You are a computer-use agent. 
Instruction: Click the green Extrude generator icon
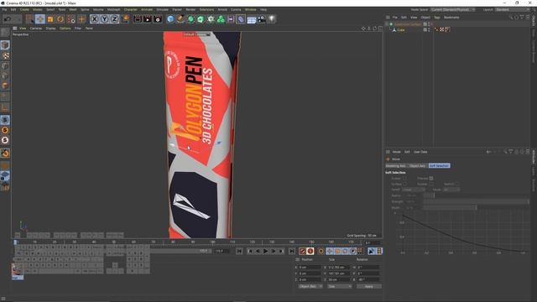[201, 19]
